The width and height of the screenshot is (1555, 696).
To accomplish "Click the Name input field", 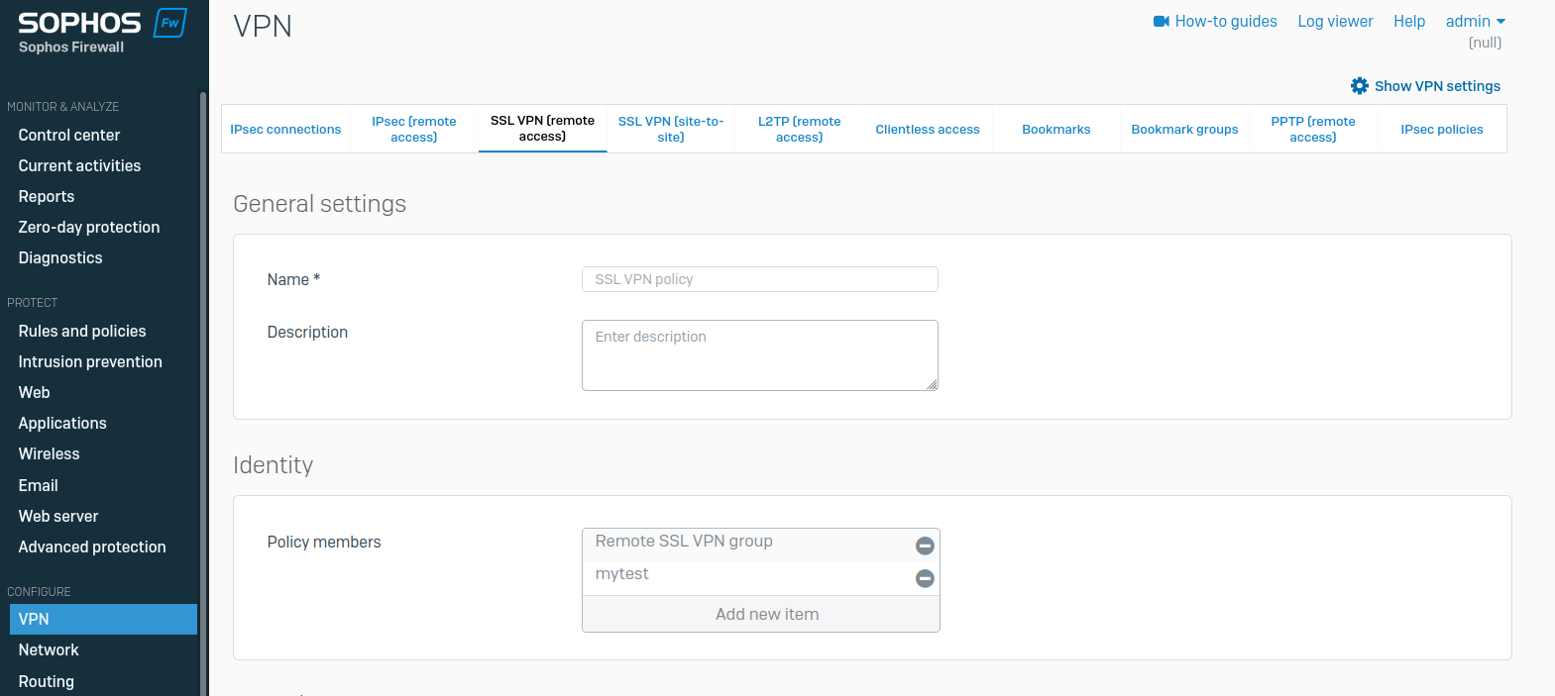I will coord(759,279).
